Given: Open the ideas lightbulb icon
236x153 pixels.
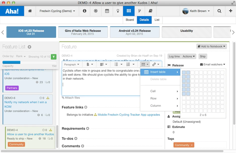Looking at the screenshot, I should pos(118,11).
